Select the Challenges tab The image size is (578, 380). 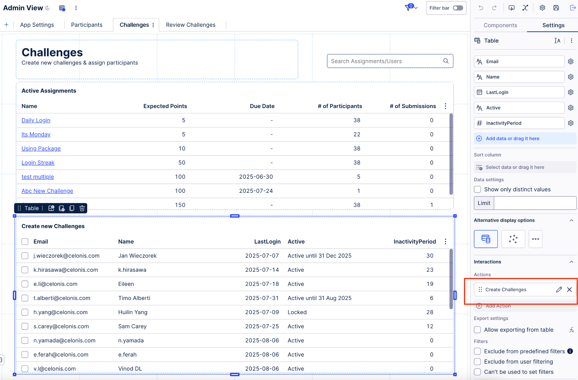(134, 25)
